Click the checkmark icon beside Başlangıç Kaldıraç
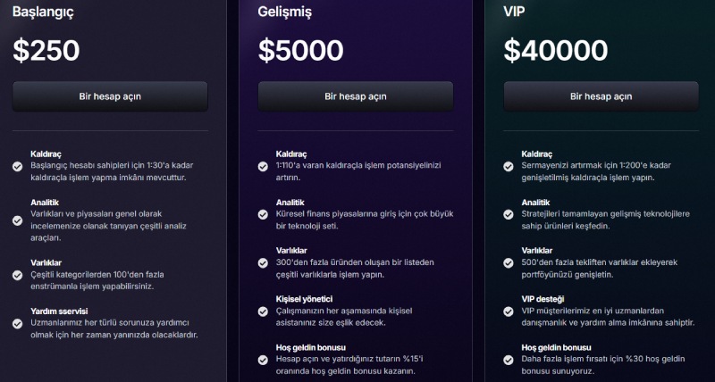 (18, 166)
